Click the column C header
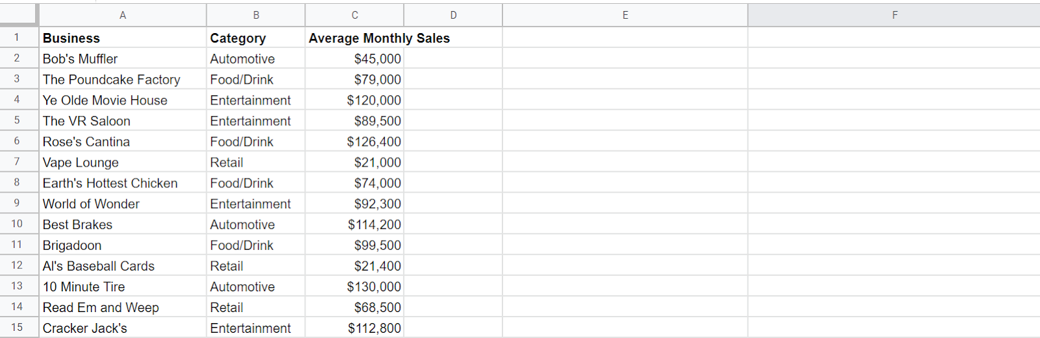 [x=354, y=15]
